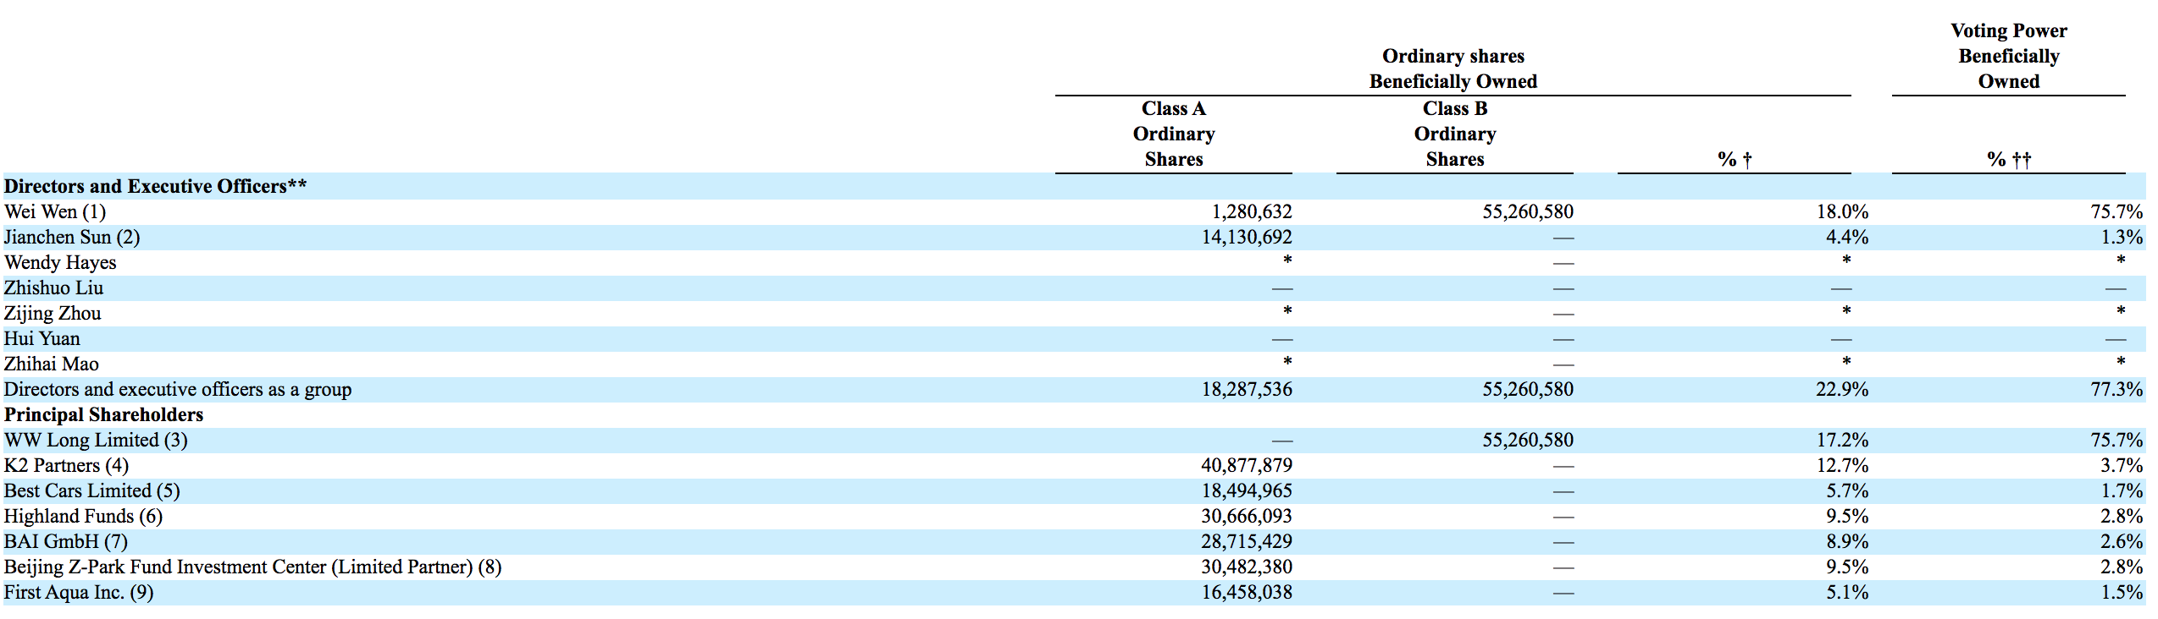Select 'Voting Power Beneficially Owned' header
The width and height of the screenshot is (2158, 619).
tap(2009, 57)
